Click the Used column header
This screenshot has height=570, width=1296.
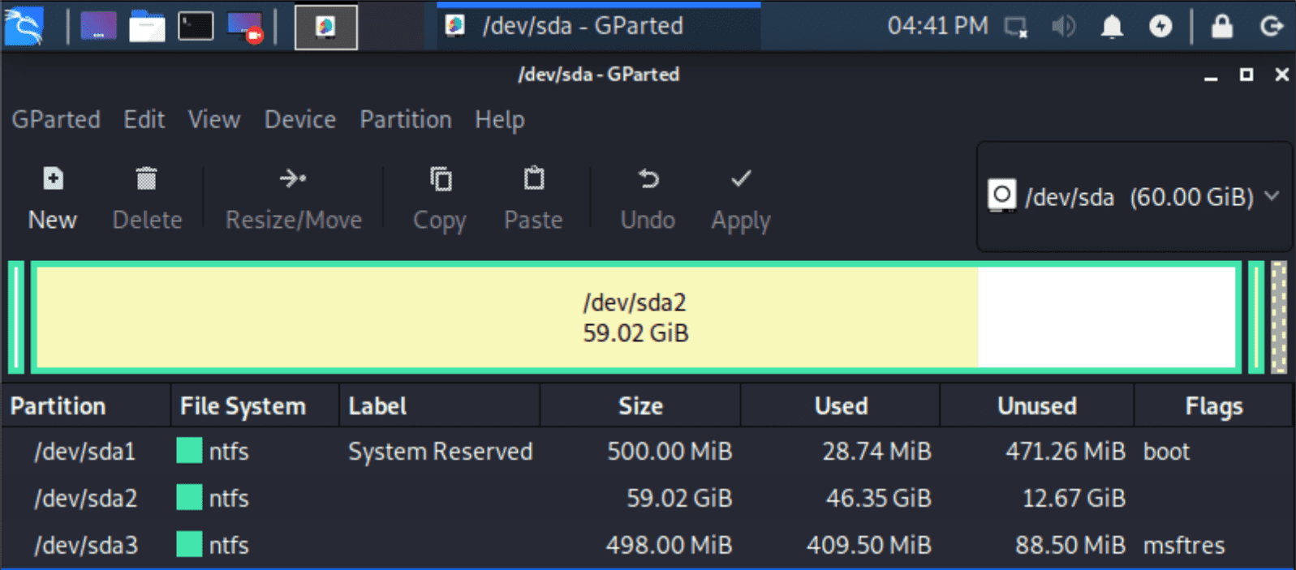[840, 406]
